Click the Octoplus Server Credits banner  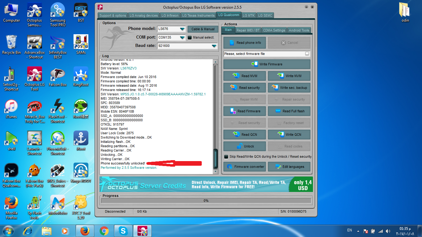pos(206,185)
